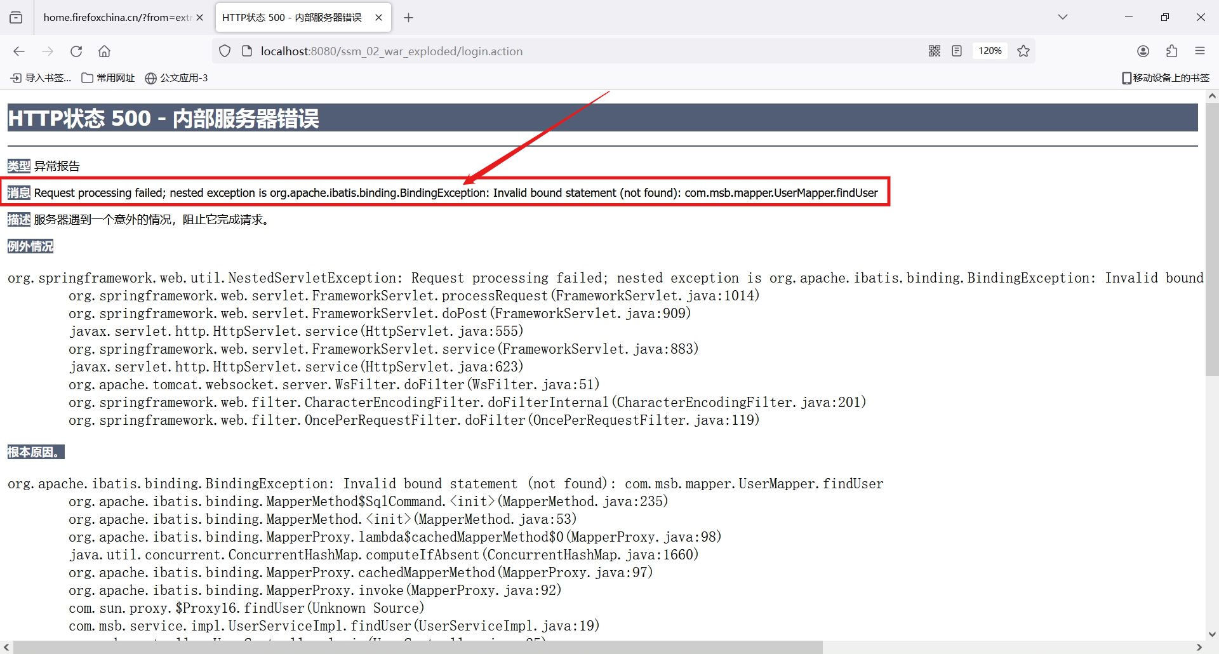This screenshot has width=1219, height=654.
Task: Bookmark this page with the star icon
Action: coord(1023,51)
